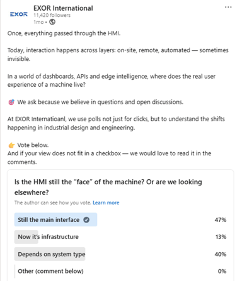Click the 0% poll result percentage
Viewport: 235px width, 281px height.
[222, 271]
